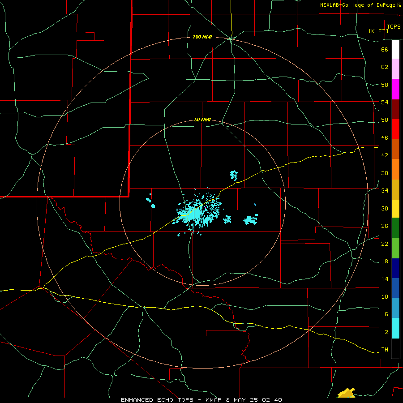Viewport: 403px width, 403px height.
Task: Click the yellow-orange echo at the bottom right
Action: 346,393
